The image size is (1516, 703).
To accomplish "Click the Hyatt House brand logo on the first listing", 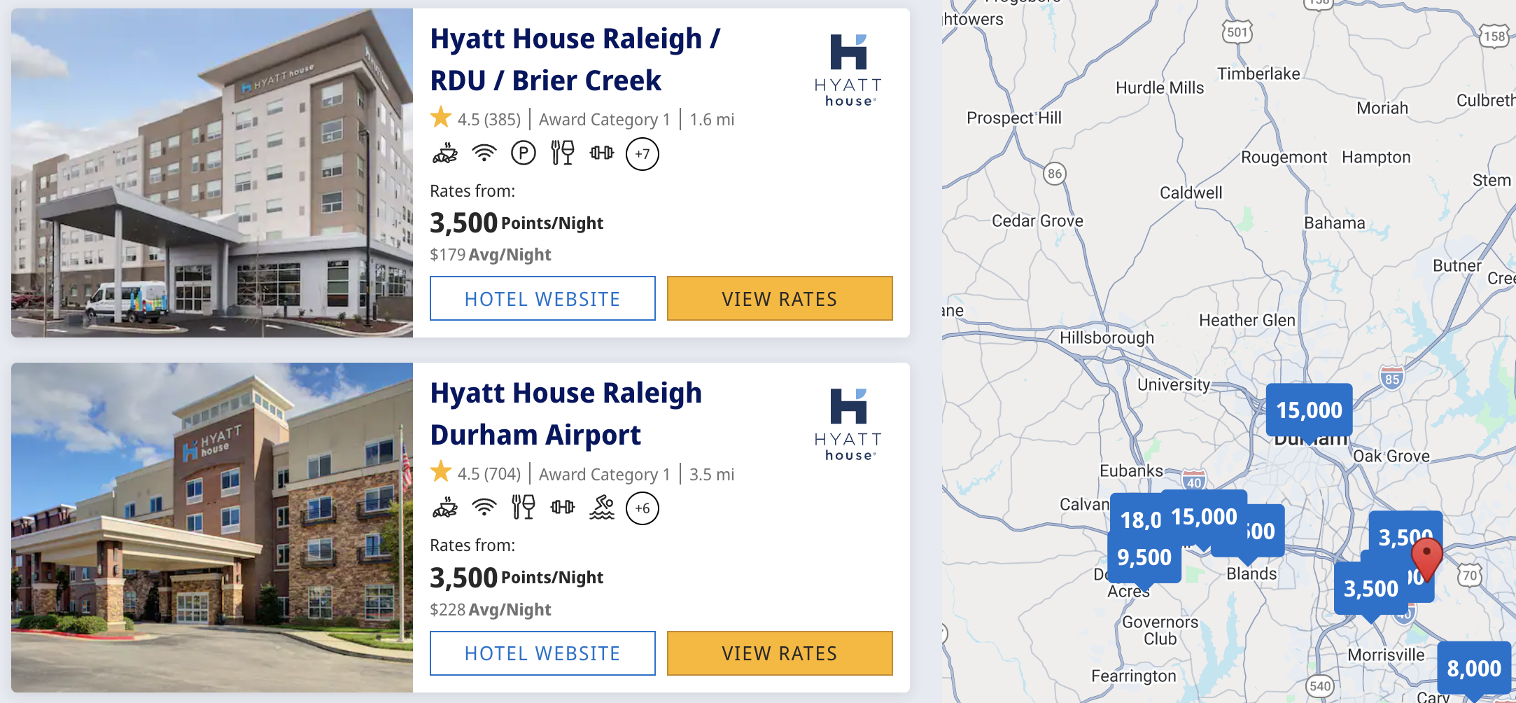I will click(849, 67).
